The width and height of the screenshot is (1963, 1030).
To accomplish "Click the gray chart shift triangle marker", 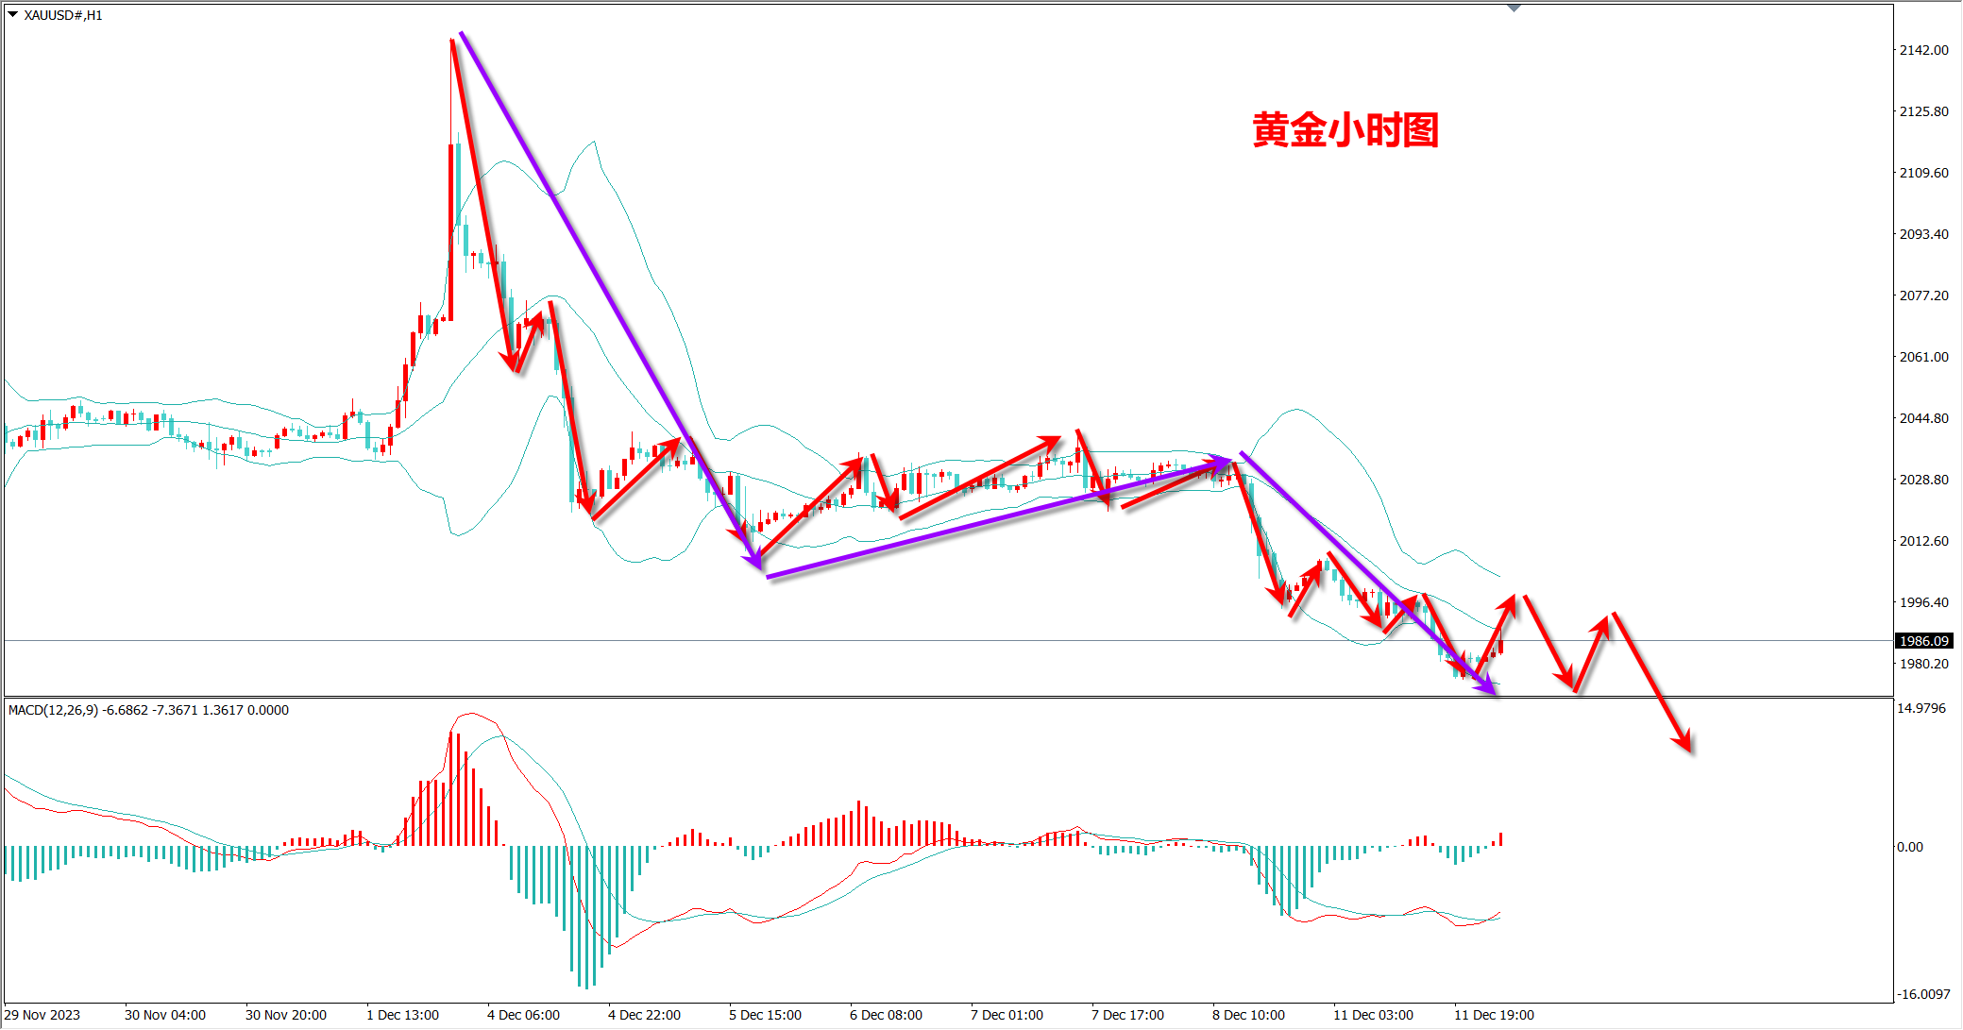I will pos(1514,8).
